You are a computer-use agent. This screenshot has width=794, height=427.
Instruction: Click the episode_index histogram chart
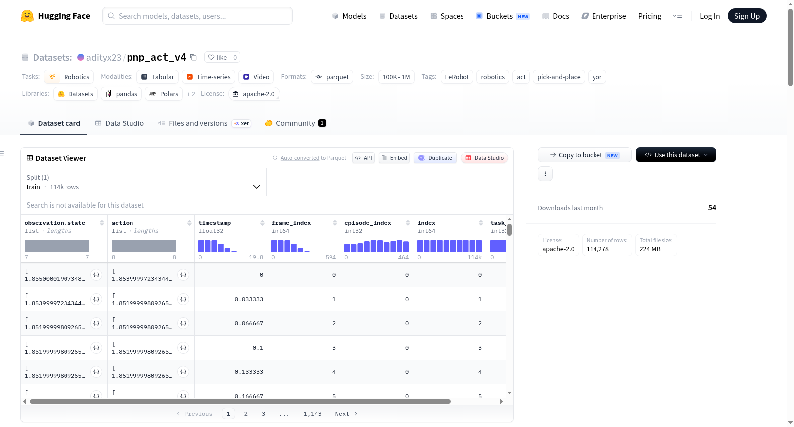pos(377,246)
